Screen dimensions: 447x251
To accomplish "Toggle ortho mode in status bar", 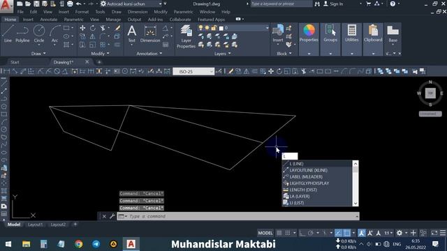I will click(302, 233).
